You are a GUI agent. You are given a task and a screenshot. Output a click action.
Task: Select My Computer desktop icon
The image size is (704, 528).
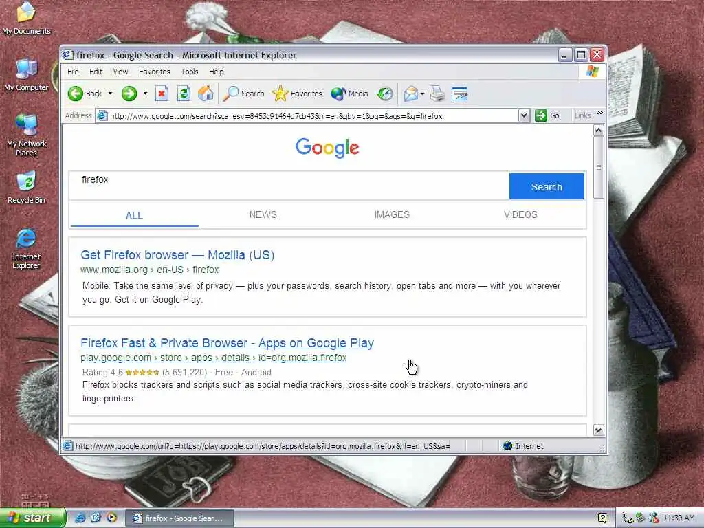[26, 75]
